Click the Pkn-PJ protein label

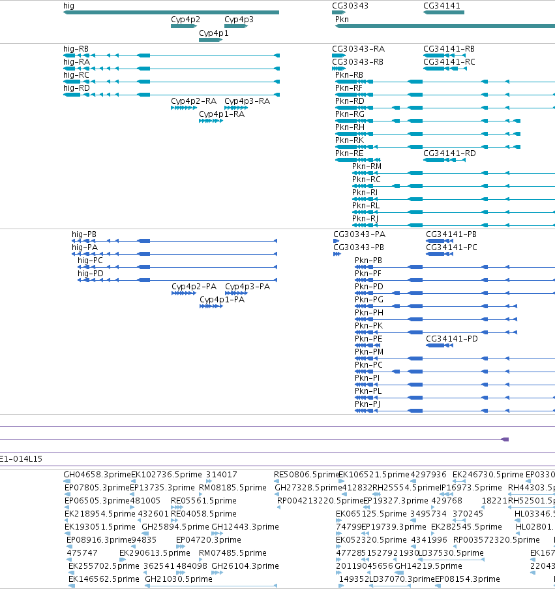click(367, 404)
